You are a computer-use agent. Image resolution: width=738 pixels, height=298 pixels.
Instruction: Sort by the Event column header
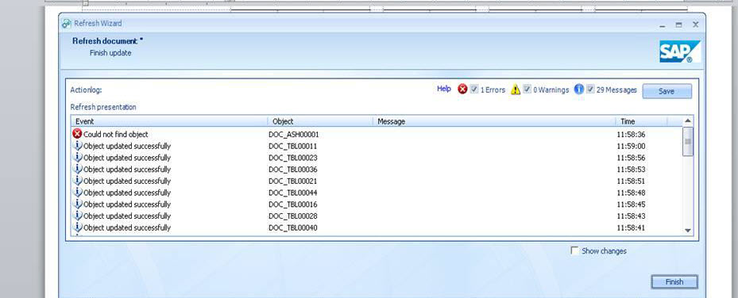pos(169,121)
